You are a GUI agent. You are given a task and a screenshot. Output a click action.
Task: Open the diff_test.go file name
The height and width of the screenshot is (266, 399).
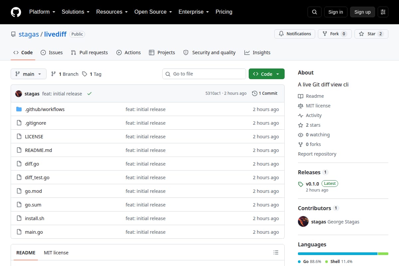pyautogui.click(x=37, y=178)
